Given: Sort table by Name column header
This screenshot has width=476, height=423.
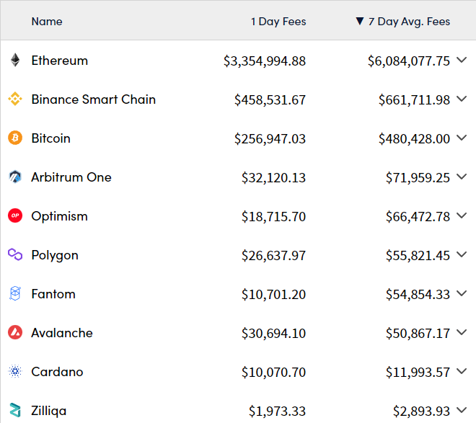Looking at the screenshot, I should [47, 22].
